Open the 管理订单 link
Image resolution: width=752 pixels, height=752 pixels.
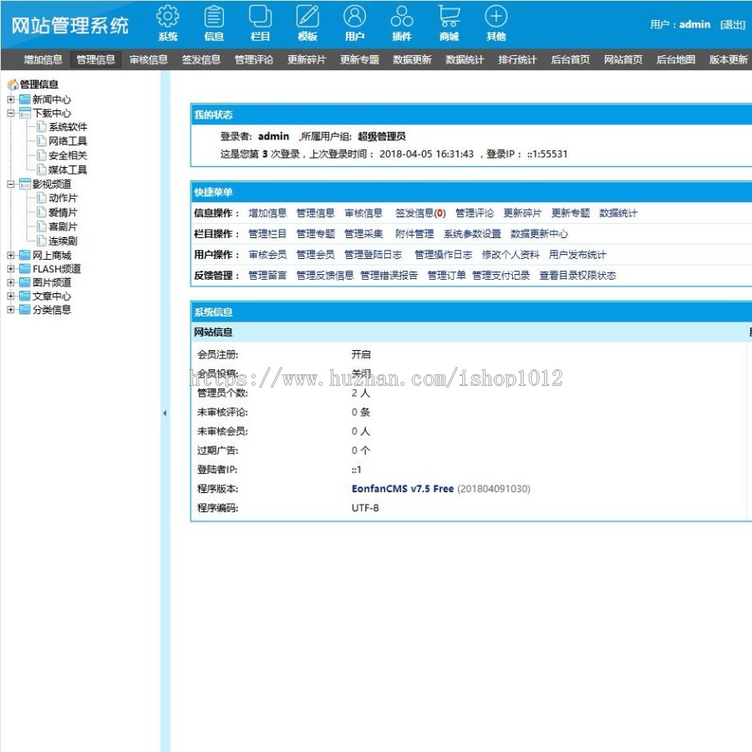click(x=446, y=275)
